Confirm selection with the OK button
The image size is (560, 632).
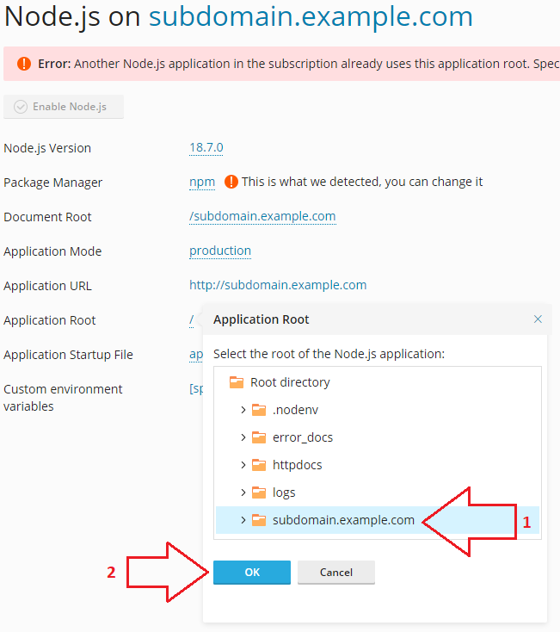tap(252, 573)
